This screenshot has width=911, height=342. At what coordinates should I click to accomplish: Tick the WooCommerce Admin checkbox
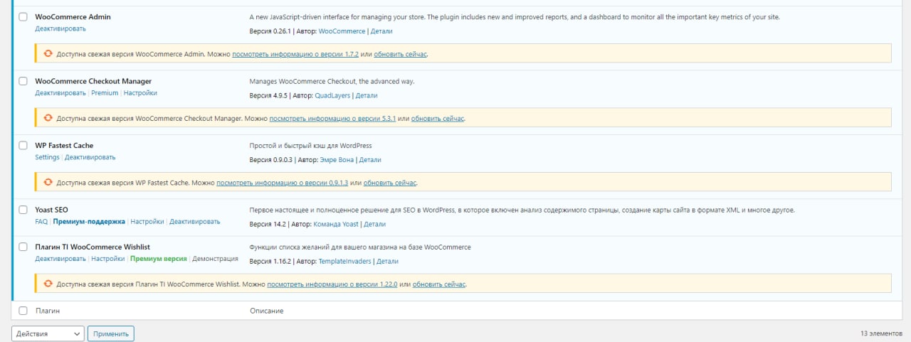pyautogui.click(x=23, y=16)
